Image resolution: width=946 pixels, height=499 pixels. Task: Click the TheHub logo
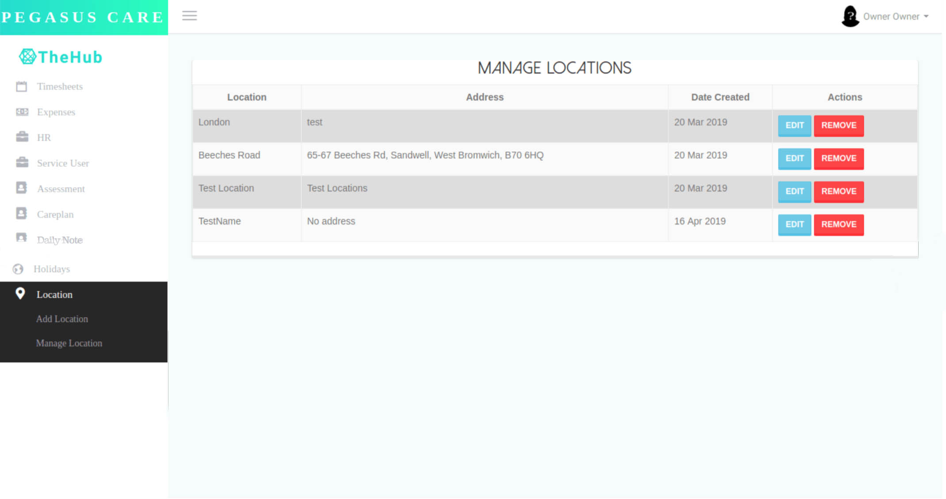click(61, 57)
